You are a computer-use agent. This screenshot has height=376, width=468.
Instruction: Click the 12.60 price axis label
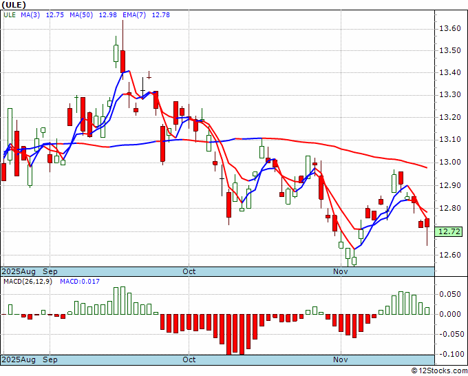450,255
